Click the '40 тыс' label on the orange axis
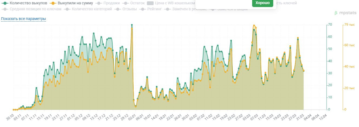This screenshot has height=127, width=359. [349, 66]
